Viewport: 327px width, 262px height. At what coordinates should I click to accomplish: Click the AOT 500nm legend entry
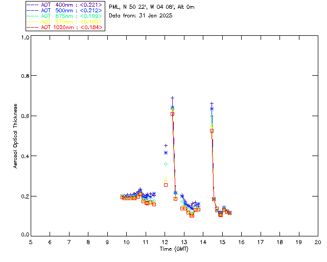coord(64,10)
